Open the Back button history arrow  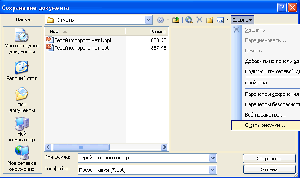(168, 20)
